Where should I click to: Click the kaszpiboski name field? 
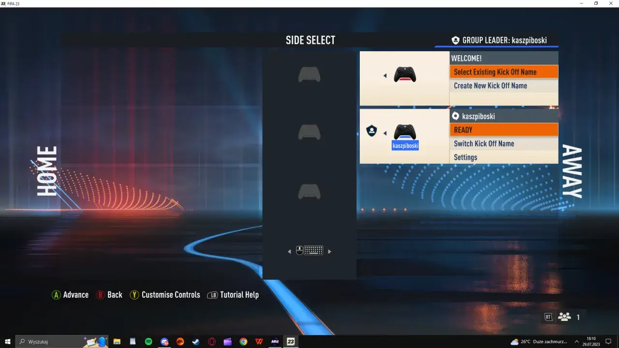click(405, 145)
